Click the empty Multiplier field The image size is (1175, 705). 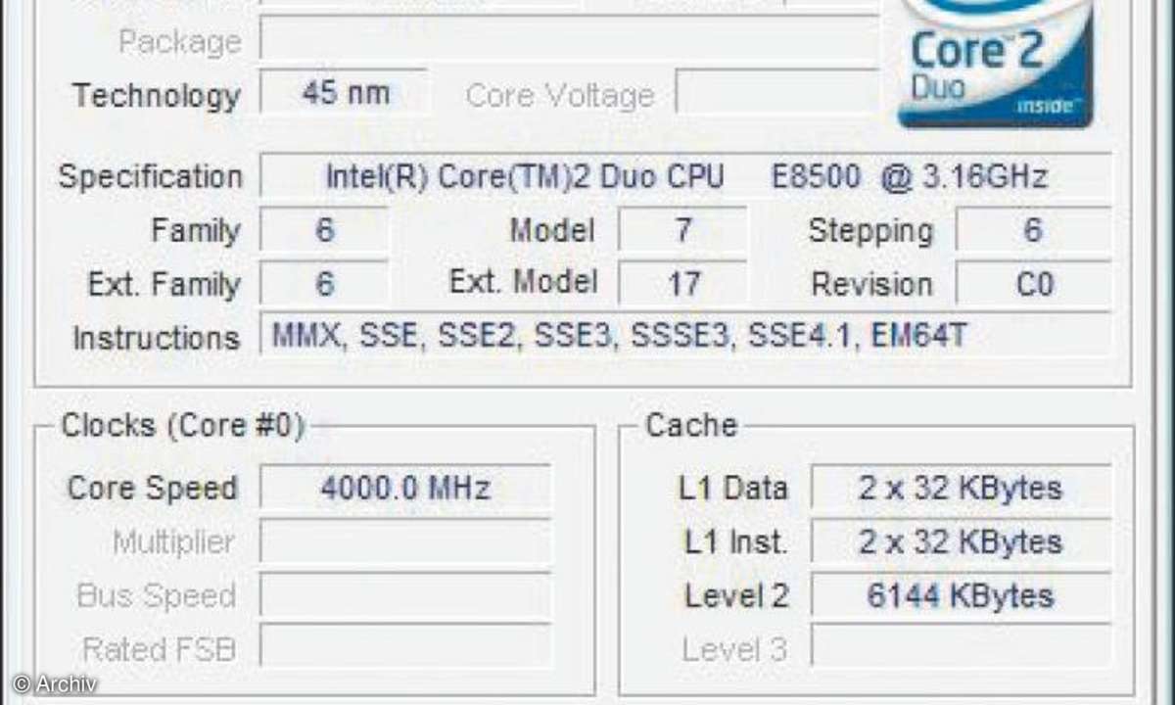405,541
